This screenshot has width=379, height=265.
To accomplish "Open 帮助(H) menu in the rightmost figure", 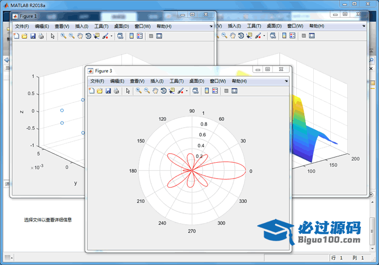I will pos(316,26).
